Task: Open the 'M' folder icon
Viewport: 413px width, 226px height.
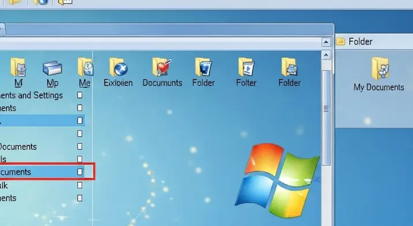Action: pyautogui.click(x=18, y=67)
